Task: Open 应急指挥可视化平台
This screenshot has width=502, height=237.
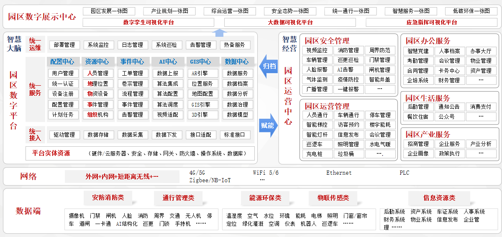Action: point(431,22)
